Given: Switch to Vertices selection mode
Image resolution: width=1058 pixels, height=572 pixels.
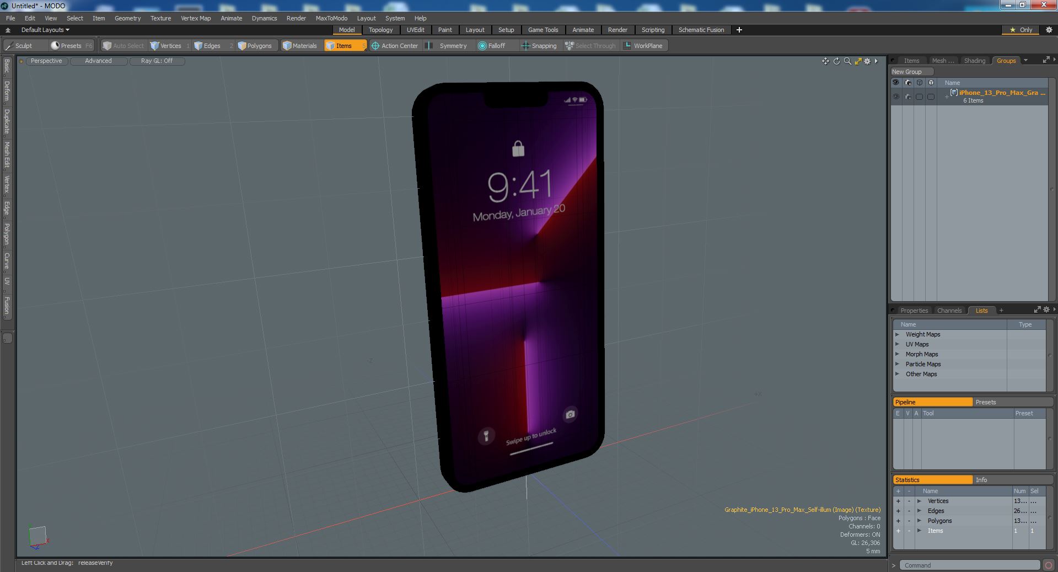Looking at the screenshot, I should point(170,46).
